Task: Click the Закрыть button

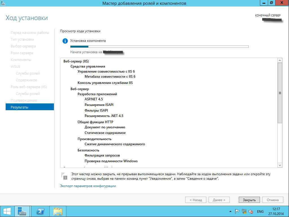Action: click(249, 200)
